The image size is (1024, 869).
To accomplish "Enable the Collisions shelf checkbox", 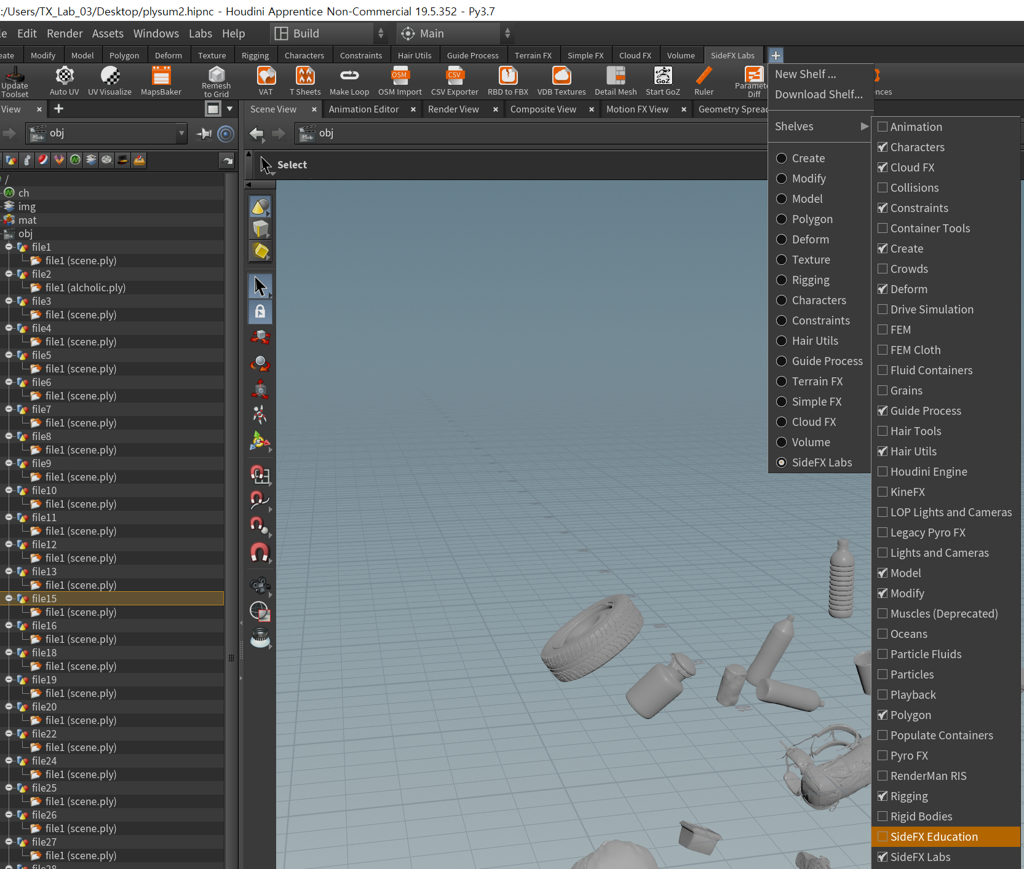I will click(883, 187).
